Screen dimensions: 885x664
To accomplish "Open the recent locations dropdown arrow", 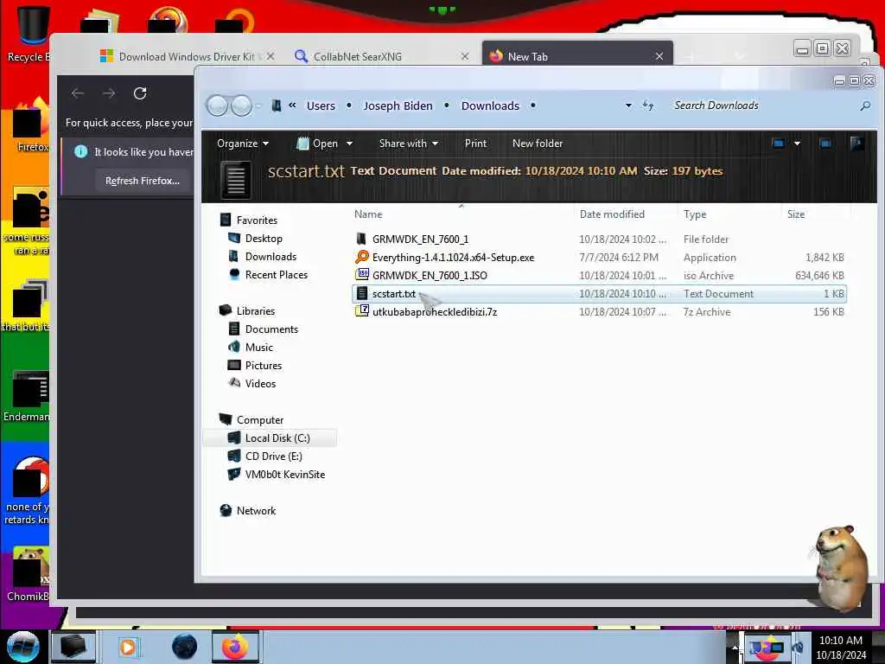I will point(258,106).
